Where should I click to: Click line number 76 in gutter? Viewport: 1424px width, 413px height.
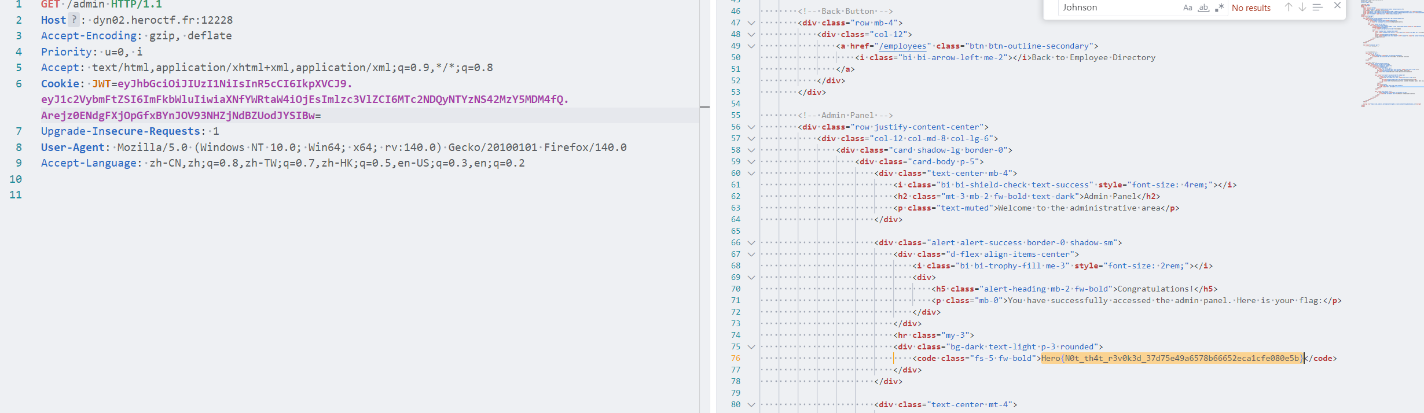[735, 359]
